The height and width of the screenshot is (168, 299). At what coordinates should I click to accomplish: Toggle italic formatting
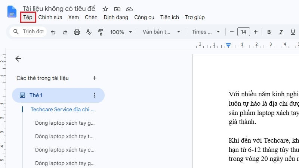[x=281, y=32]
